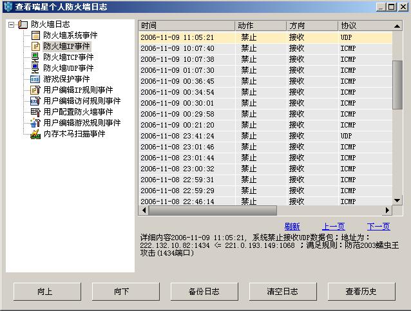Select log row 2006-11-08 23:01:46
Image resolution: width=411 pixels, height=311 pixels.
(265, 147)
